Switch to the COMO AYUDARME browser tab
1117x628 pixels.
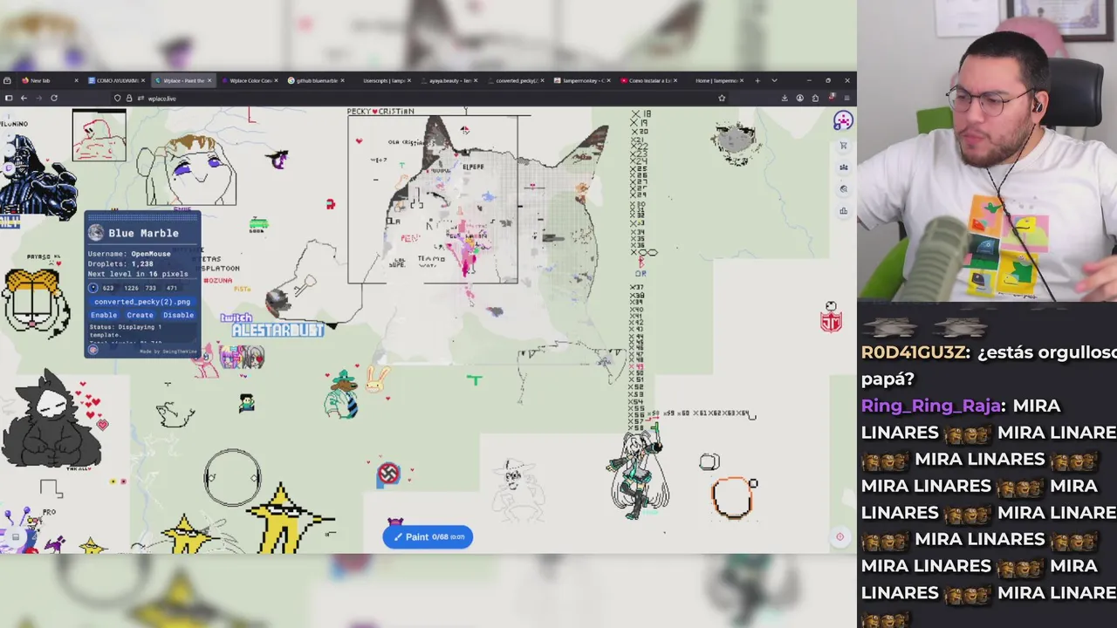[x=116, y=80]
